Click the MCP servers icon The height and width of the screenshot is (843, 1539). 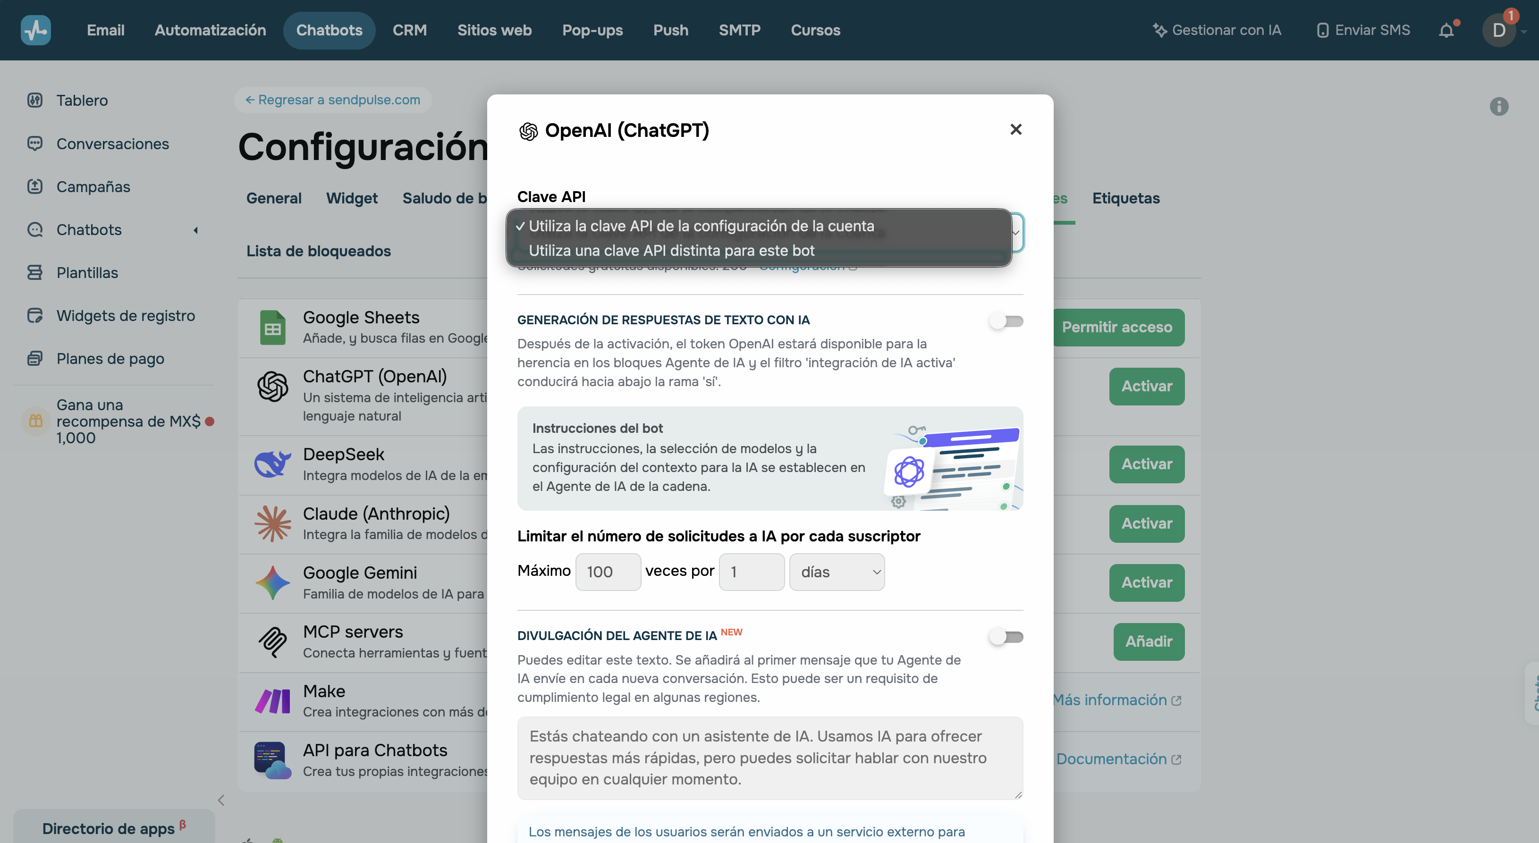pyautogui.click(x=272, y=641)
